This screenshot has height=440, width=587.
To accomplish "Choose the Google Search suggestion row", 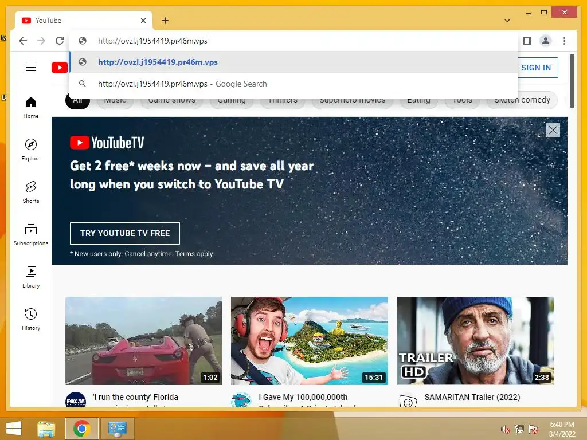I will 294,84.
